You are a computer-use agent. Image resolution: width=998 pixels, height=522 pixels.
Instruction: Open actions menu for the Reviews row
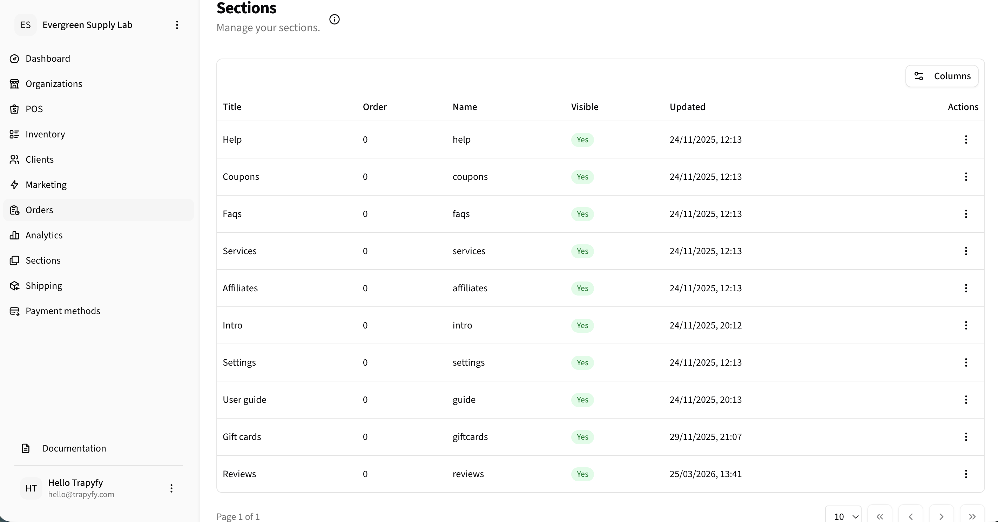(x=966, y=474)
